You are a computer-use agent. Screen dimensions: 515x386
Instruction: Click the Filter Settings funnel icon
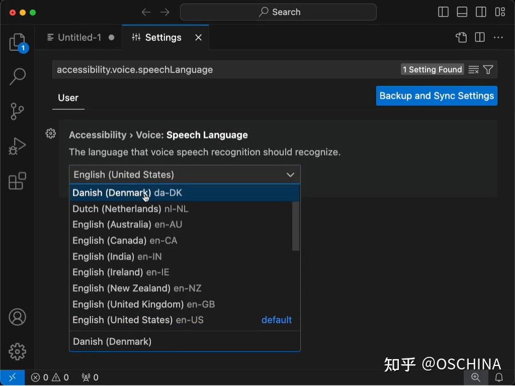pyautogui.click(x=488, y=69)
